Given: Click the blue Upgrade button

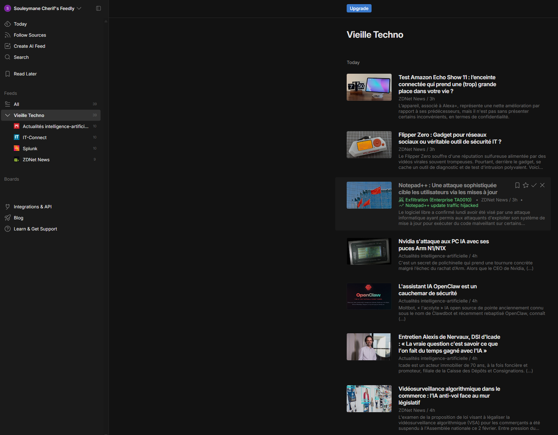Looking at the screenshot, I should (359, 8).
